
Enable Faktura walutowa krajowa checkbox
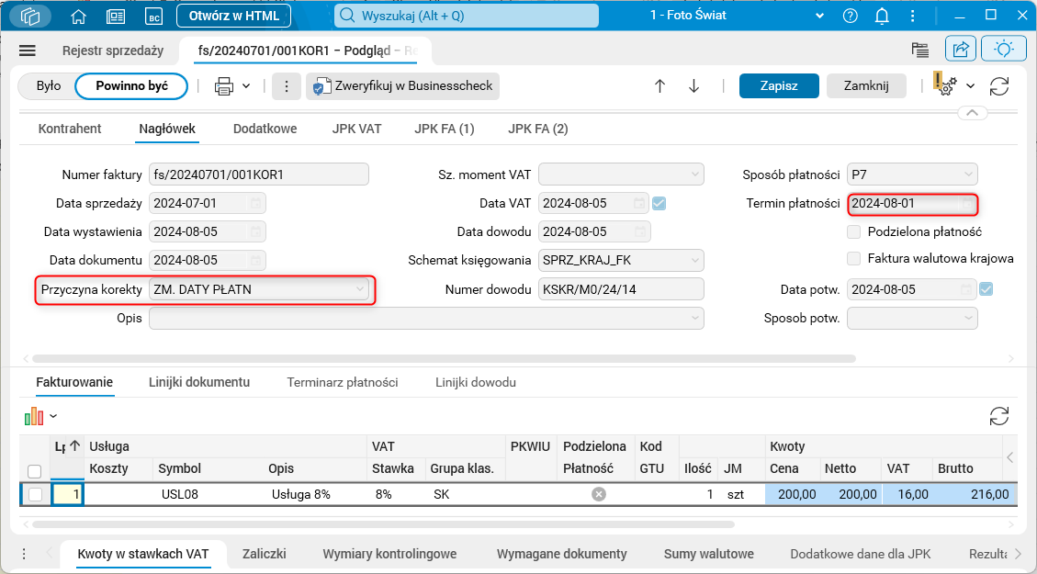854,259
